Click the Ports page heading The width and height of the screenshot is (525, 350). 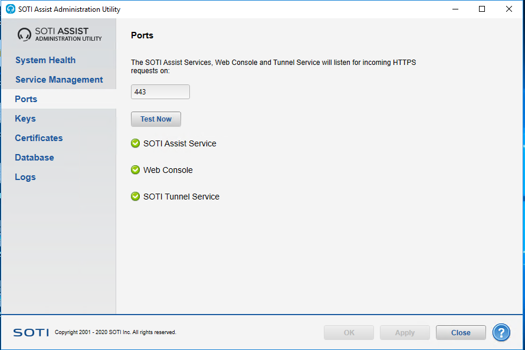click(x=142, y=35)
